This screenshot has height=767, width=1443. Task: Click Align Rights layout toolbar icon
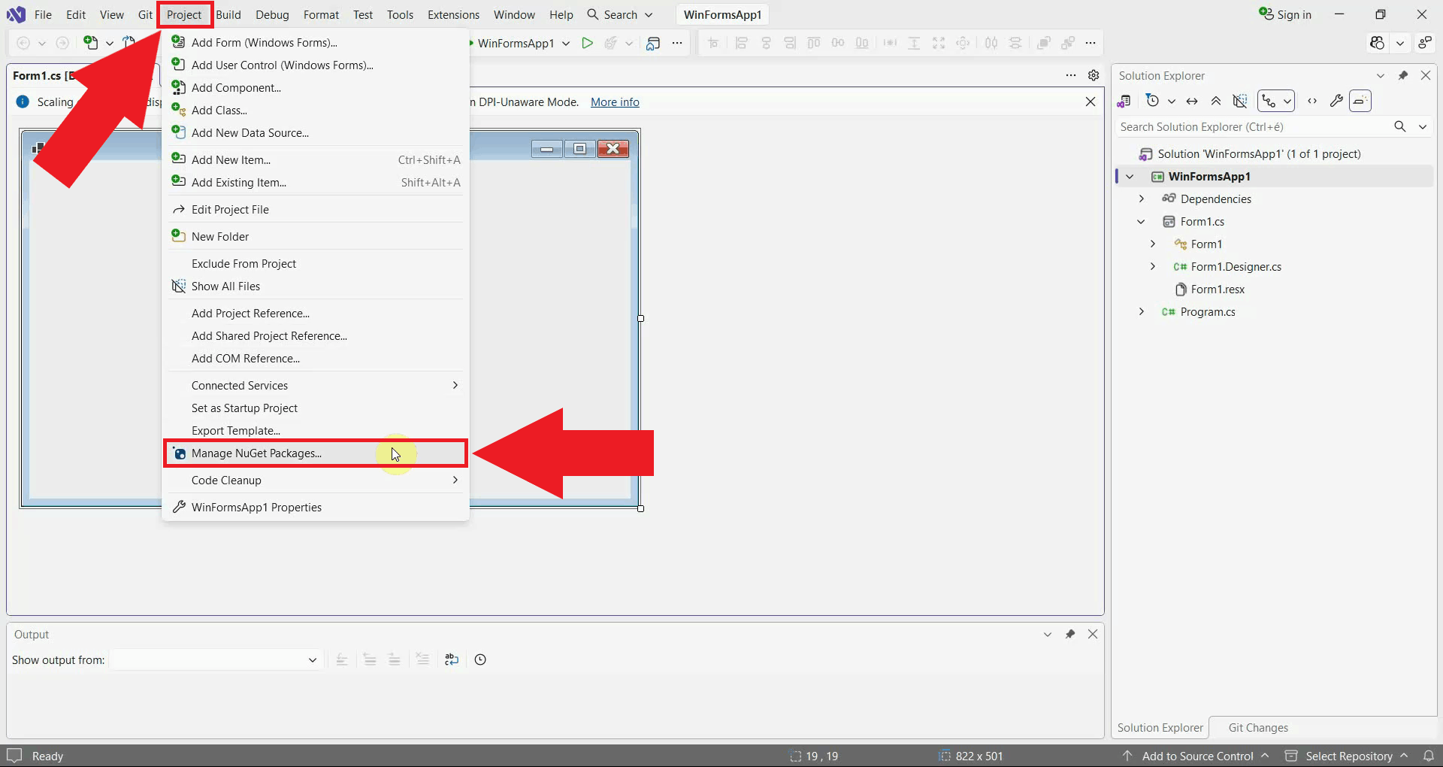[x=790, y=43]
